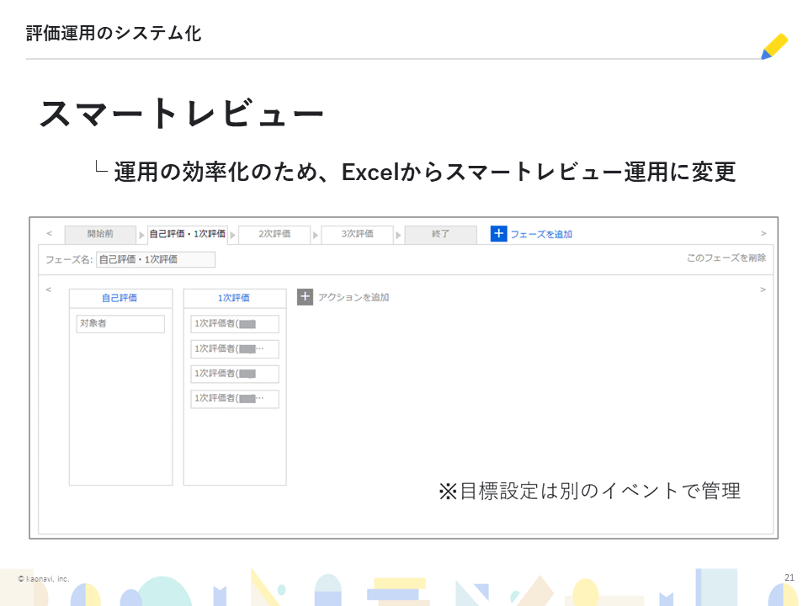808x606 pixels.
Task: Click the blue plus icon for adding a phase
Action: [498, 234]
